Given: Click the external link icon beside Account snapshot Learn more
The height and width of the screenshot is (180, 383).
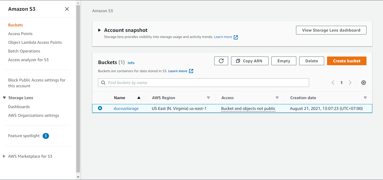Looking at the screenshot, I should pos(236,37).
